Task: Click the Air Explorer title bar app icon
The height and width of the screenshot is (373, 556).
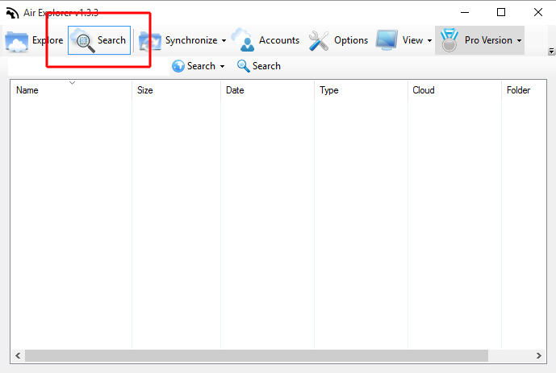Action: pyautogui.click(x=12, y=13)
